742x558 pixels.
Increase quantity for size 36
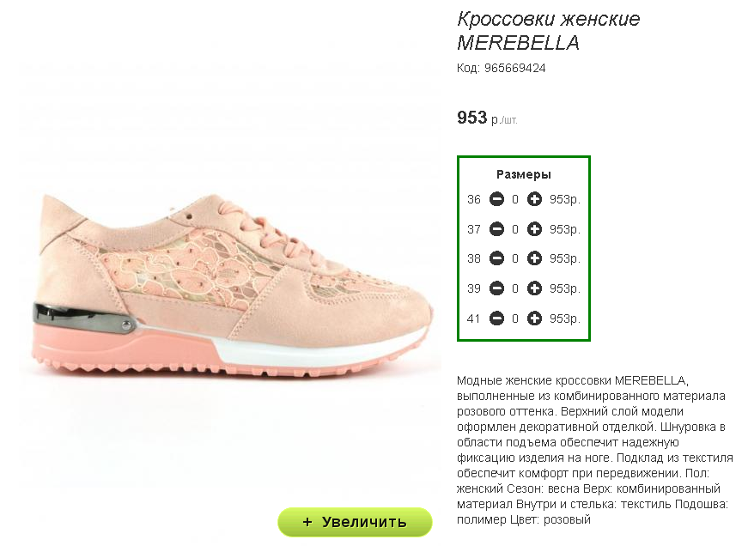tap(534, 199)
